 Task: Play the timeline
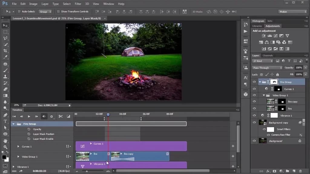point(29,116)
